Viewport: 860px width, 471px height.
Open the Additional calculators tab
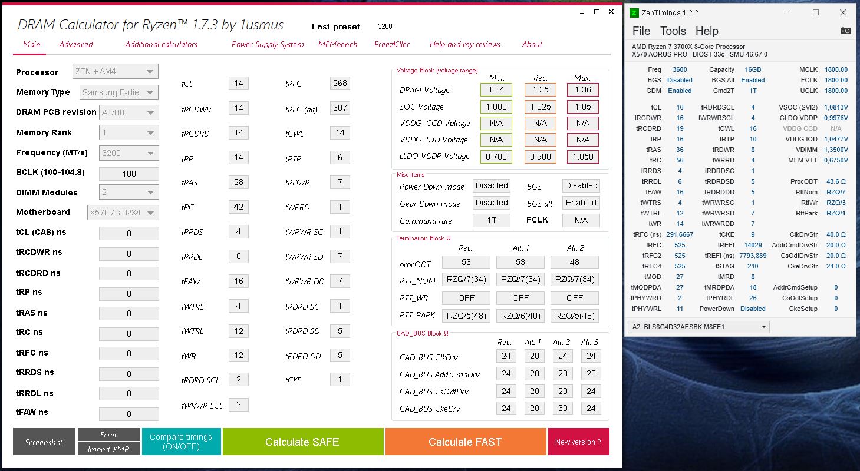point(162,44)
